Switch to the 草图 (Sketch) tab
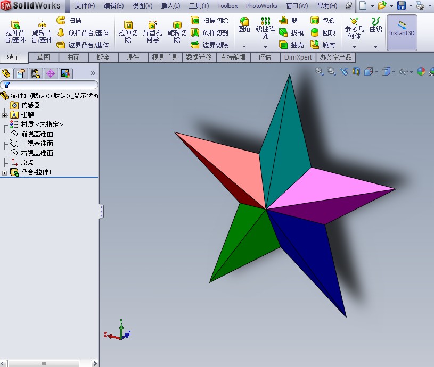This screenshot has width=434, height=367. 44,57
